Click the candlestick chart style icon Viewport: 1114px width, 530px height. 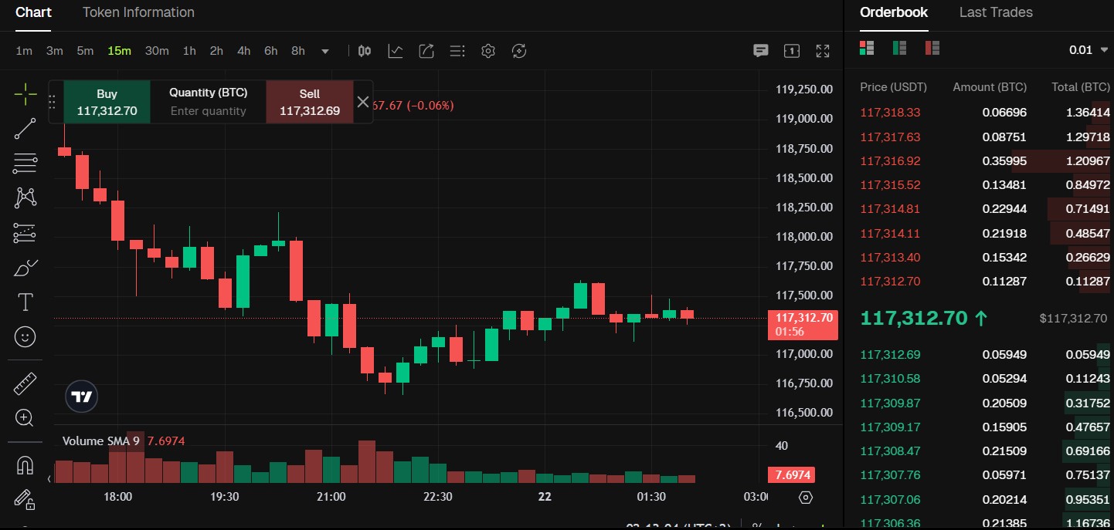click(364, 51)
